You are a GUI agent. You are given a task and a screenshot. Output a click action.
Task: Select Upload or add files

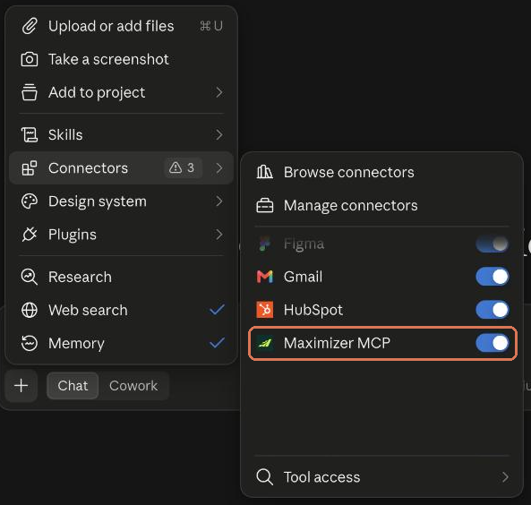(121, 27)
